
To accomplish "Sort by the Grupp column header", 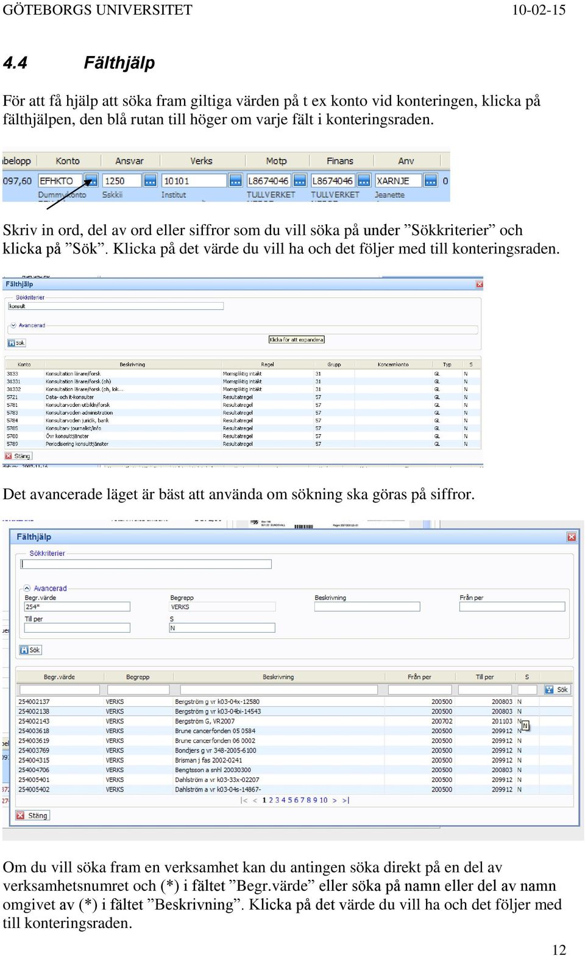I will pyautogui.click(x=334, y=364).
